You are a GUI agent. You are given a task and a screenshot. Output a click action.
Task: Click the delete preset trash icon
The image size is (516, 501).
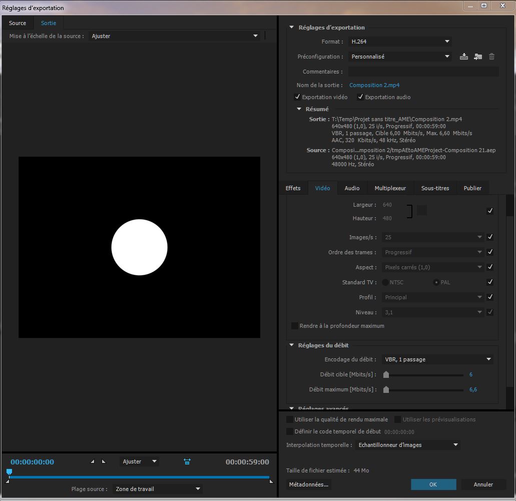[491, 57]
